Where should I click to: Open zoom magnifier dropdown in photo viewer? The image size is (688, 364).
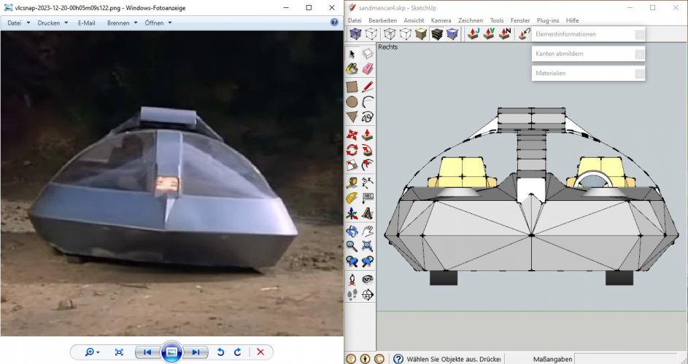[x=92, y=352]
